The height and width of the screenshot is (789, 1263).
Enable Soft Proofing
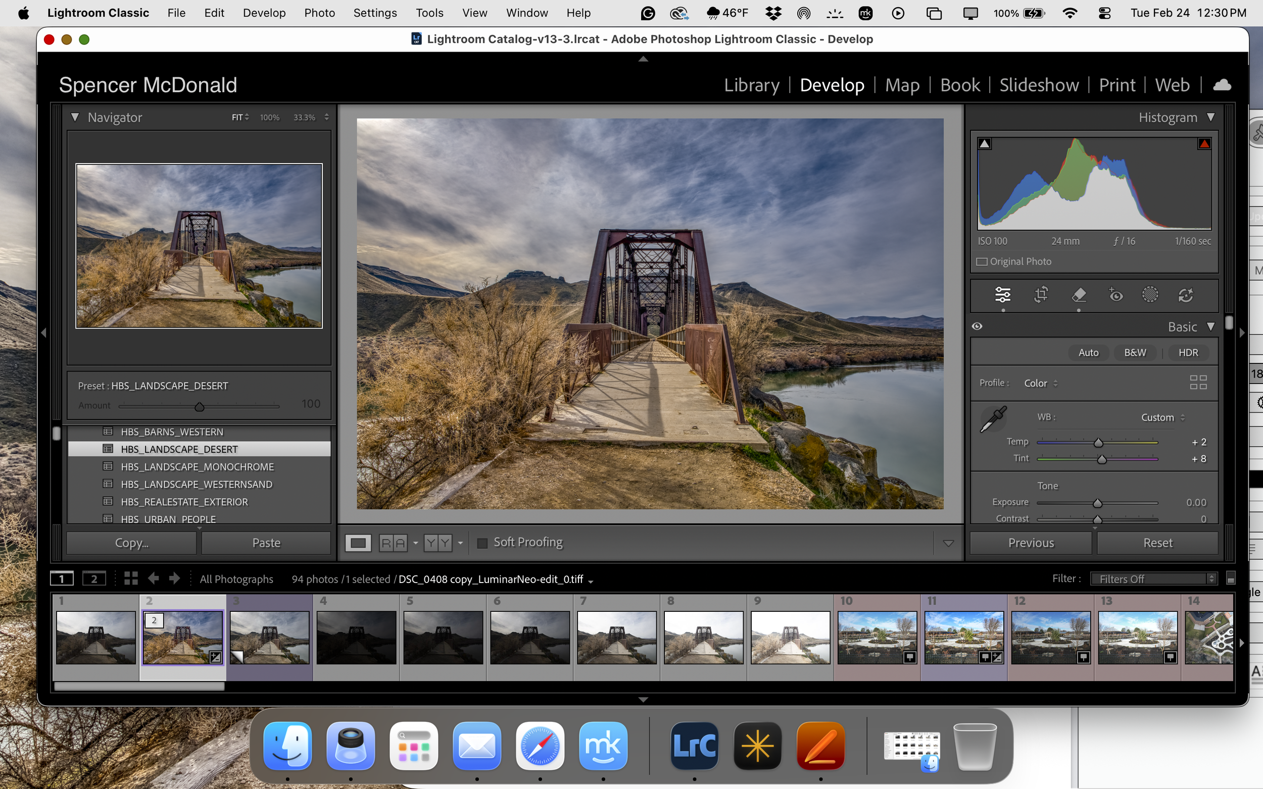click(x=482, y=543)
